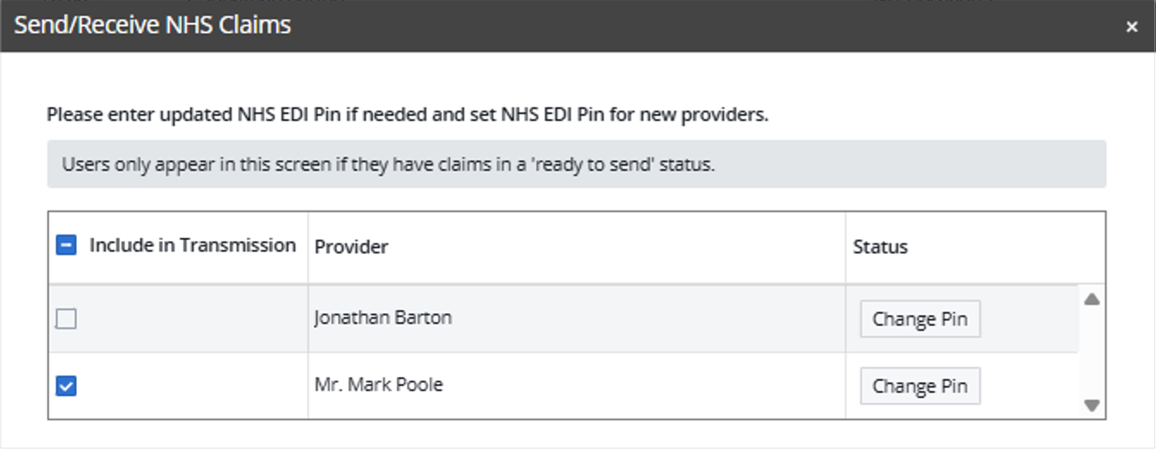Click the NHS EDI Pin instruction text
The image size is (1156, 449).
(x=407, y=115)
